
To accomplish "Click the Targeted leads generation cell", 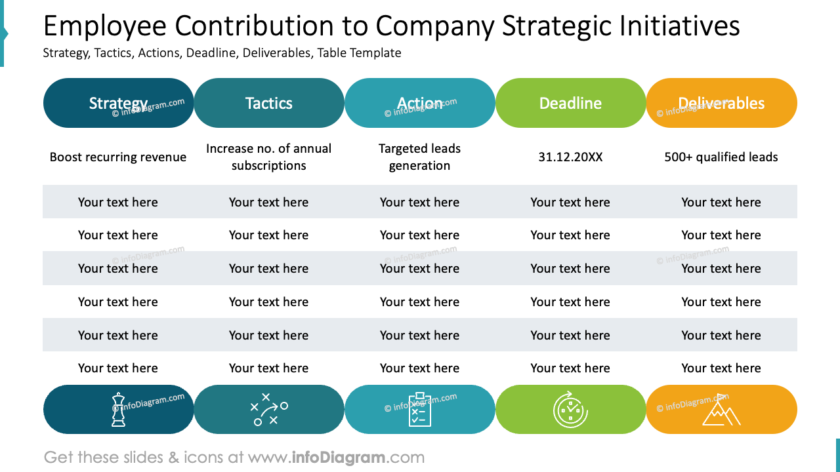I will [x=420, y=157].
